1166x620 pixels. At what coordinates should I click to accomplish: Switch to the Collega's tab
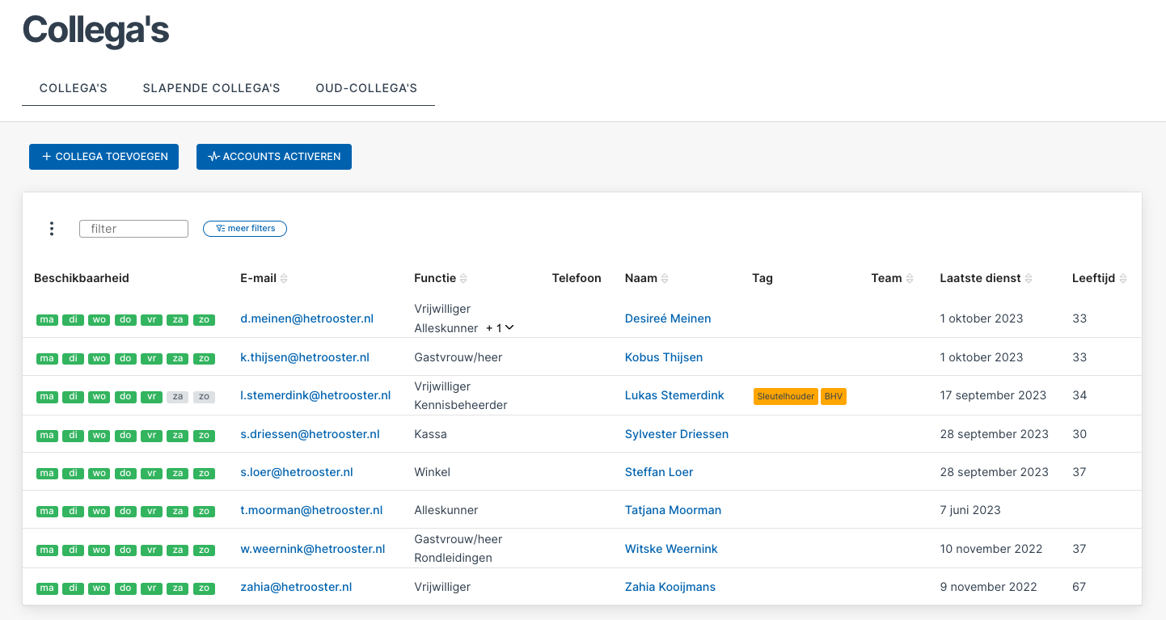click(74, 88)
